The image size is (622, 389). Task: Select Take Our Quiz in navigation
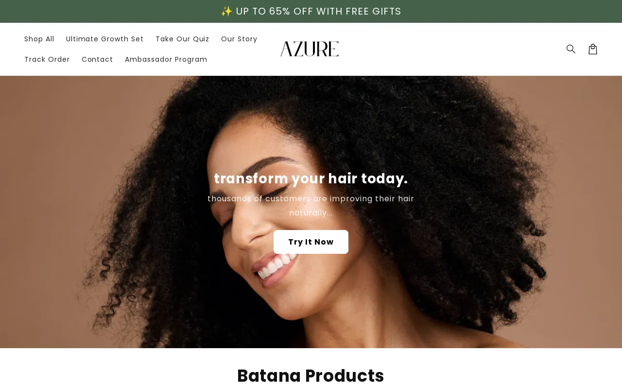click(182, 39)
